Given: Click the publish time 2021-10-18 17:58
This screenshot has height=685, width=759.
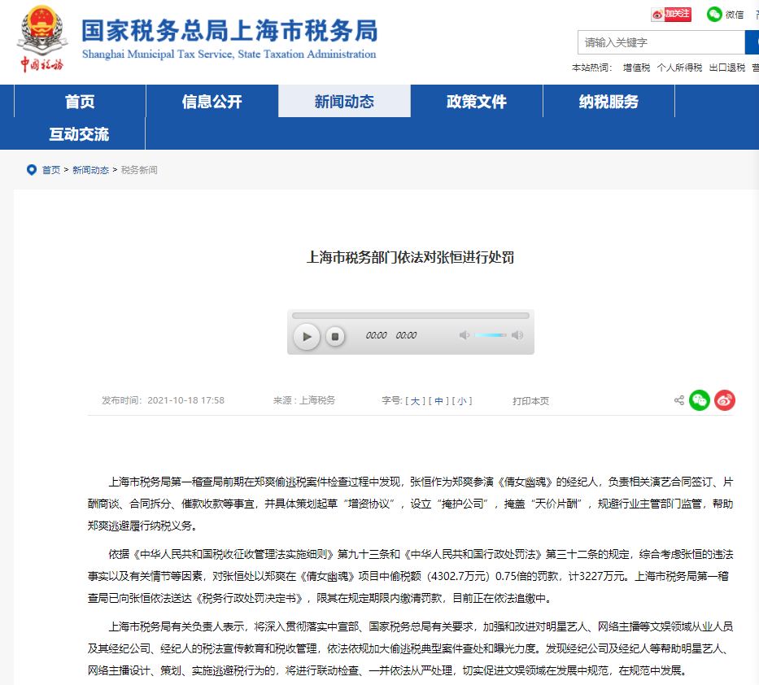Looking at the screenshot, I should tap(185, 400).
